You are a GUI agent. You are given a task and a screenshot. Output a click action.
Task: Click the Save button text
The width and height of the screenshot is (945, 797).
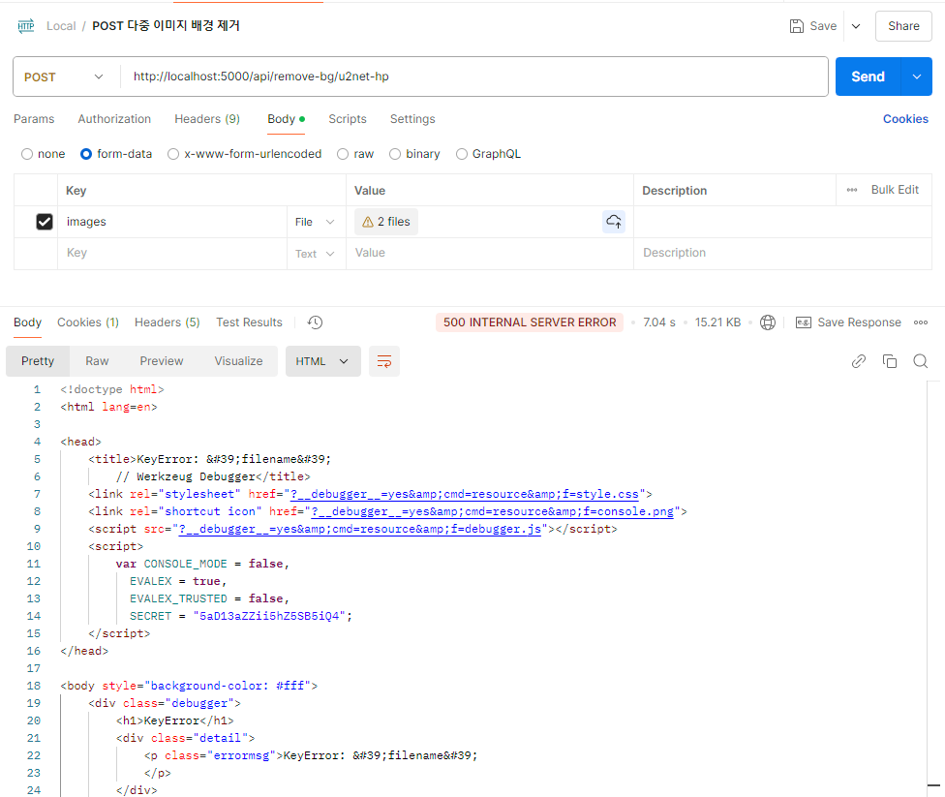[x=823, y=26]
